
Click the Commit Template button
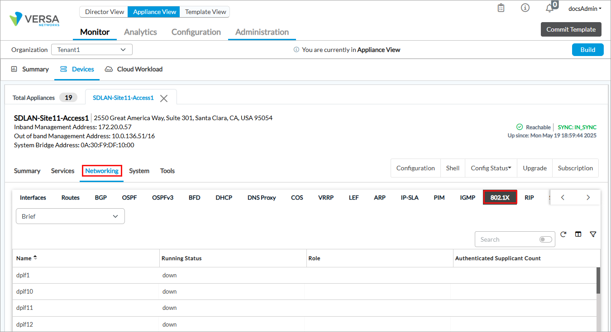point(571,29)
